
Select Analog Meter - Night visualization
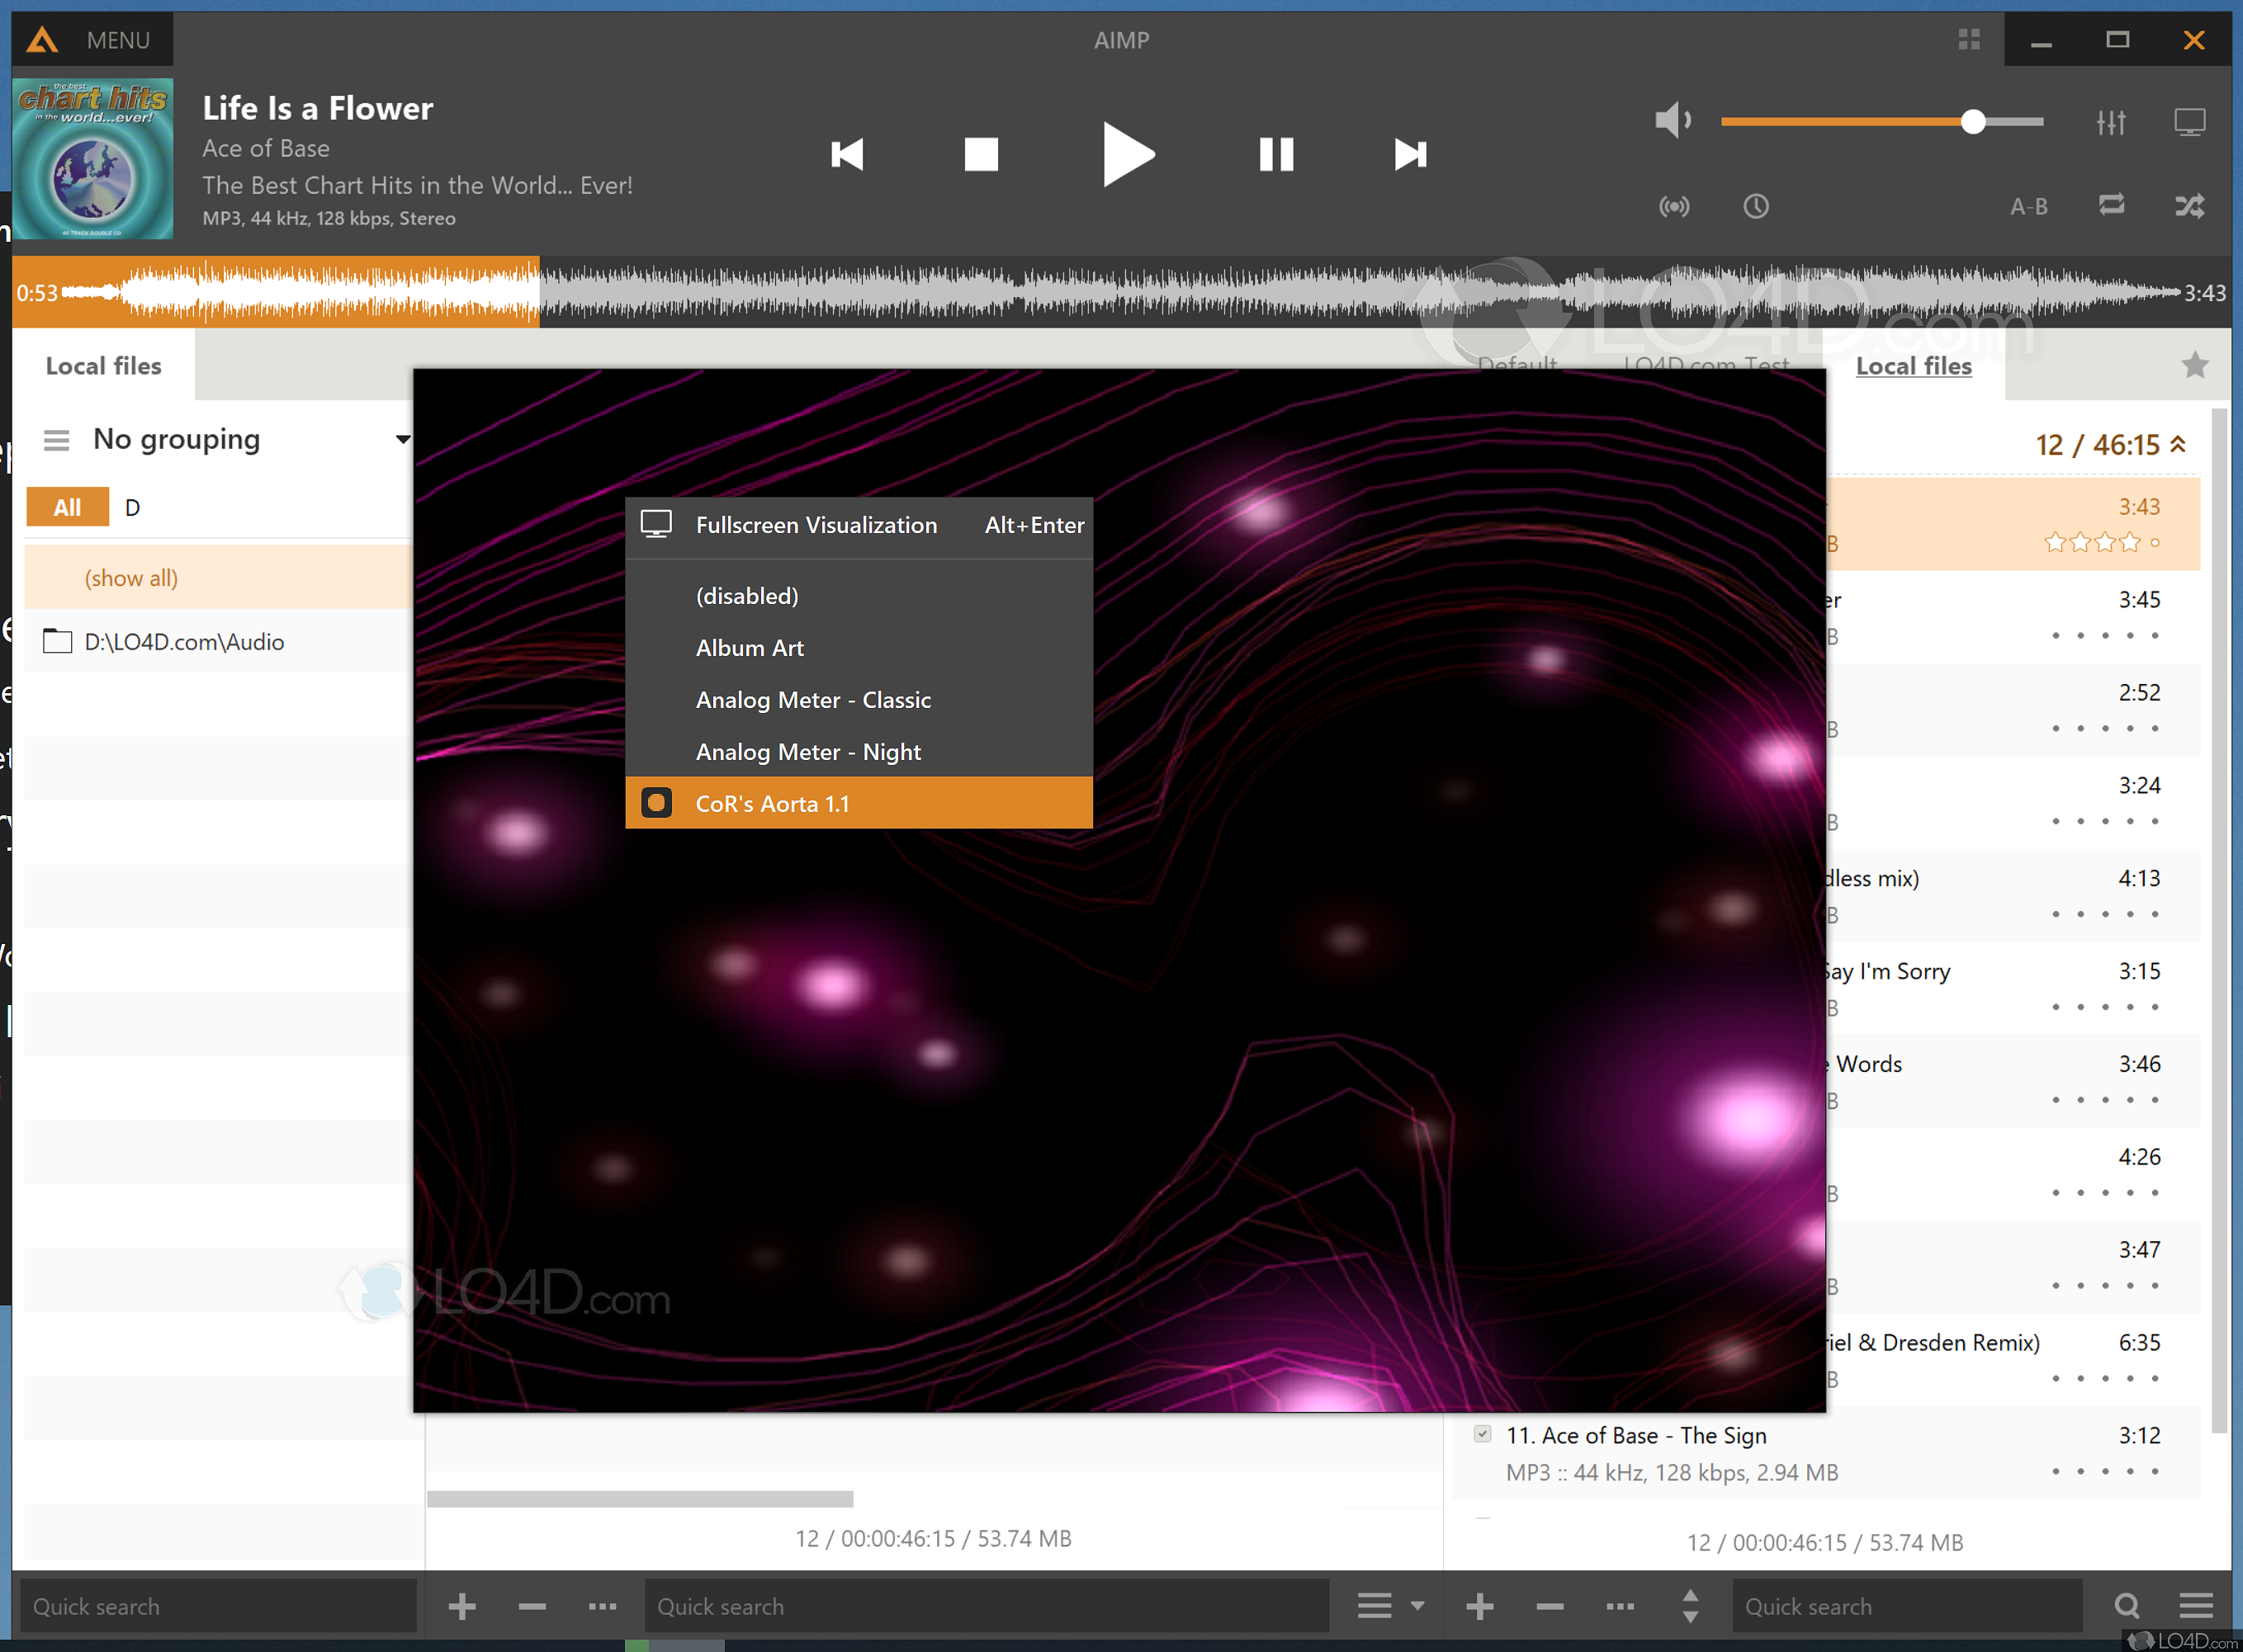pyautogui.click(x=859, y=752)
